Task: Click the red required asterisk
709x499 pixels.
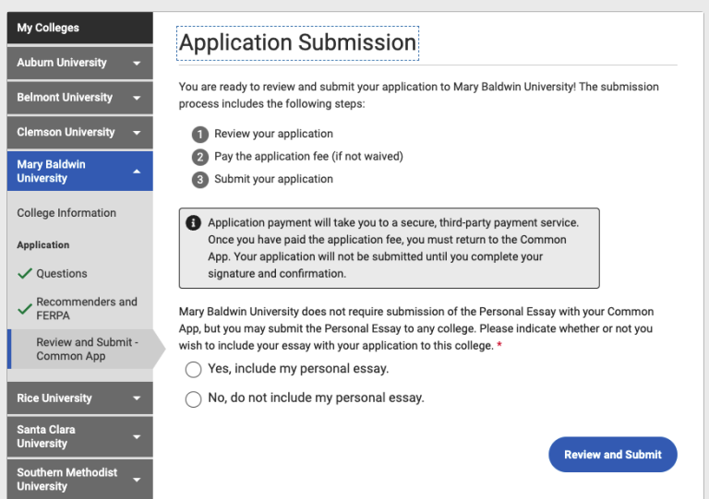Action: coord(499,345)
